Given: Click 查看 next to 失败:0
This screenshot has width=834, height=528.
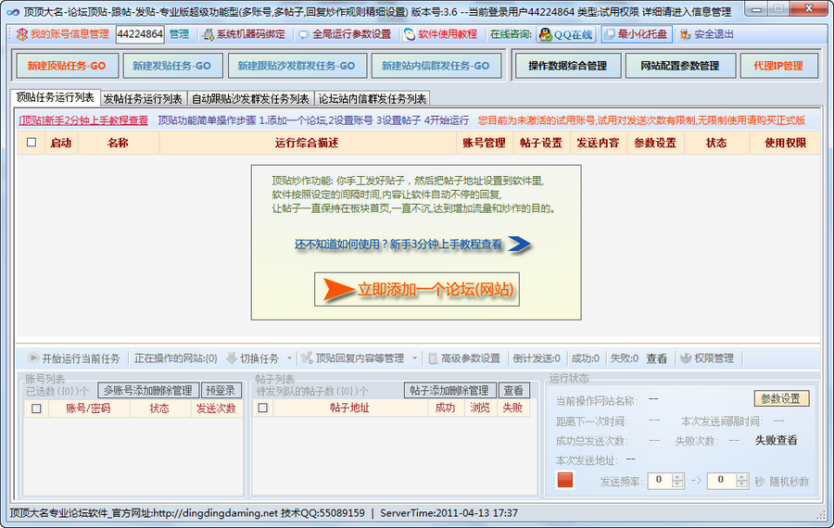Looking at the screenshot, I should pos(656,358).
